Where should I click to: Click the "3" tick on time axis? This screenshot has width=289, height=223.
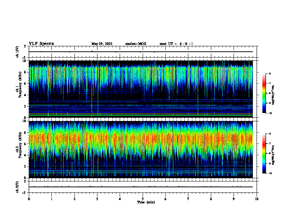click(x=97, y=199)
